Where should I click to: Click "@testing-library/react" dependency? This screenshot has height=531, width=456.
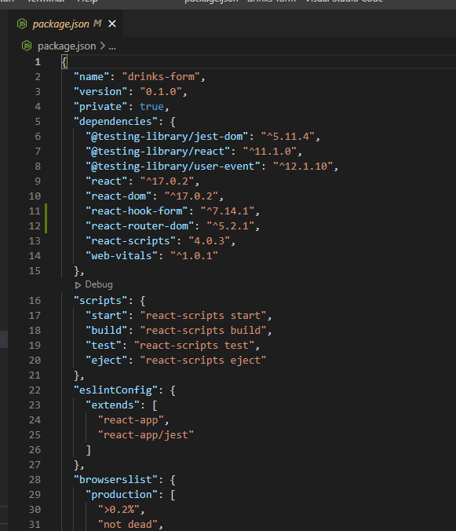[x=158, y=152]
